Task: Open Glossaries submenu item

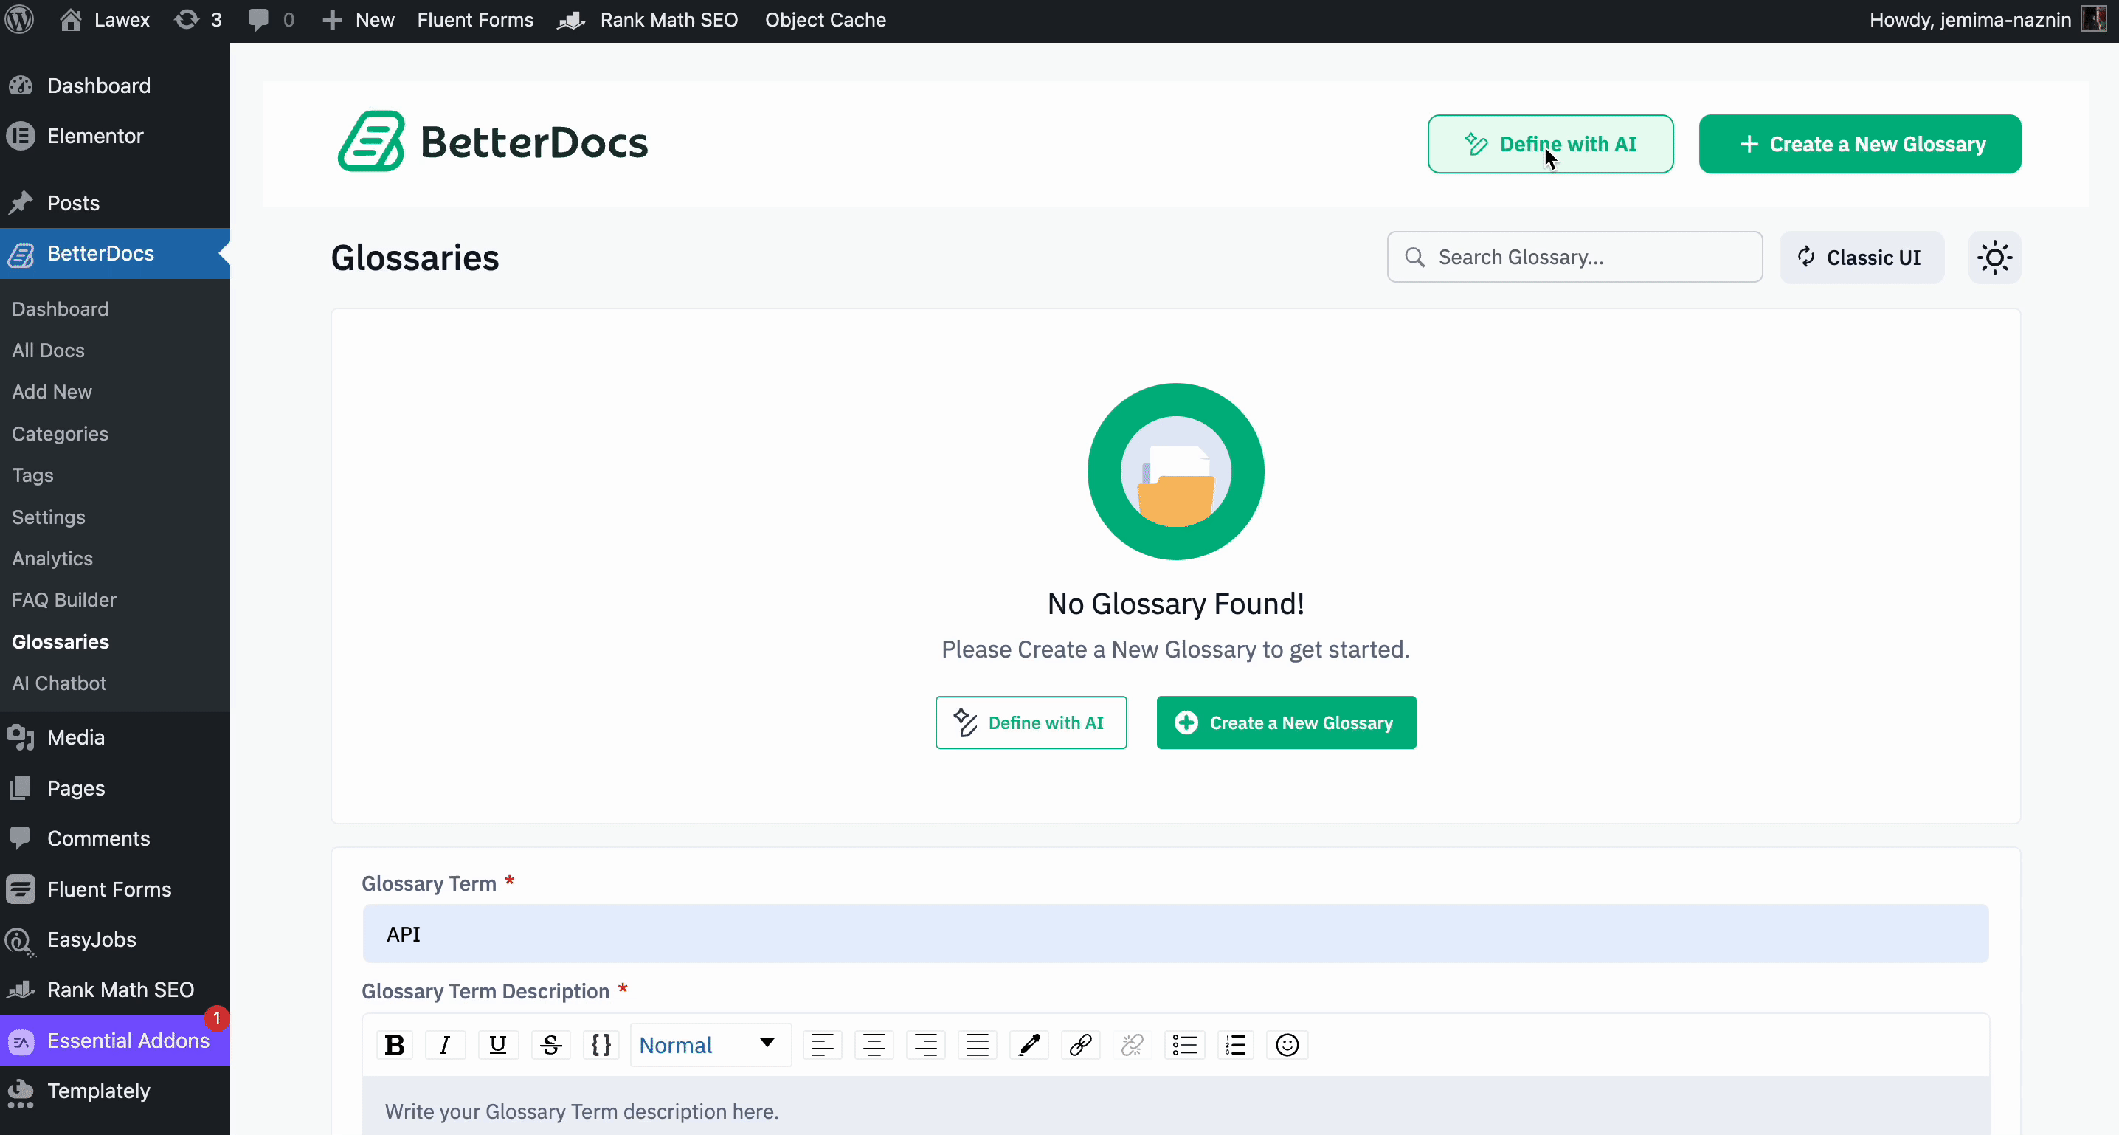Action: pos(61,642)
